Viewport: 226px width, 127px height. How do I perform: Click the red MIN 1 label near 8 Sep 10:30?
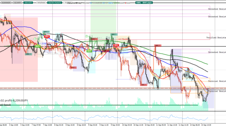click(x=73, y=67)
